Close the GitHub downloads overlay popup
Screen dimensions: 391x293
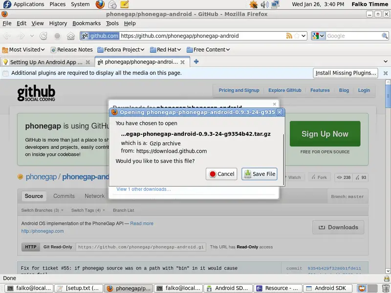(274, 104)
